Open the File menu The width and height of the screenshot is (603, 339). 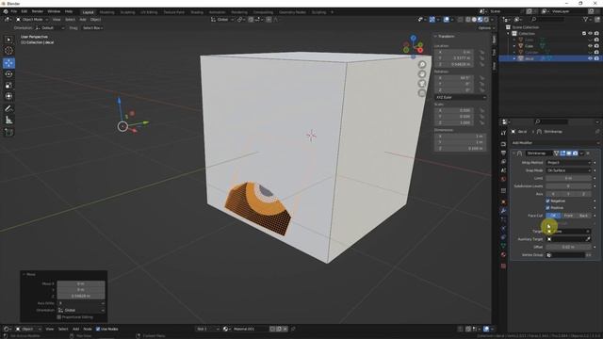click(x=14, y=11)
